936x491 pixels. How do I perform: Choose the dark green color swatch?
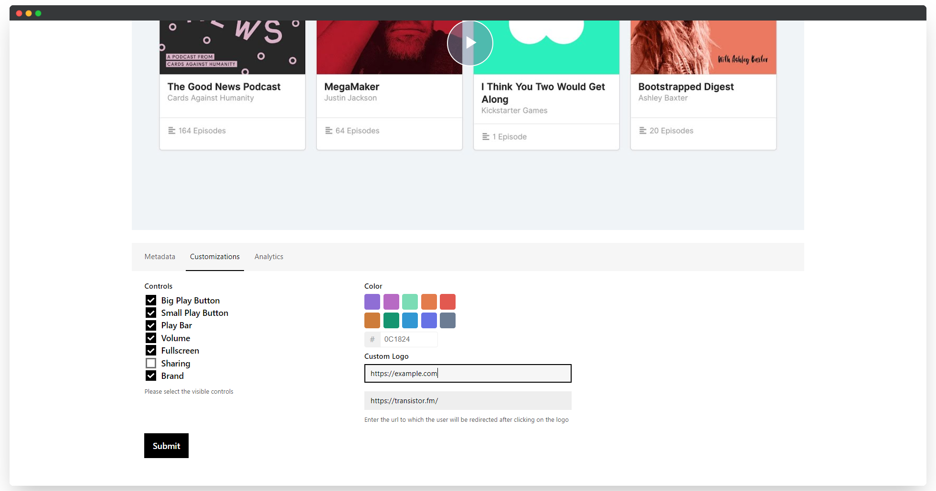tap(391, 321)
